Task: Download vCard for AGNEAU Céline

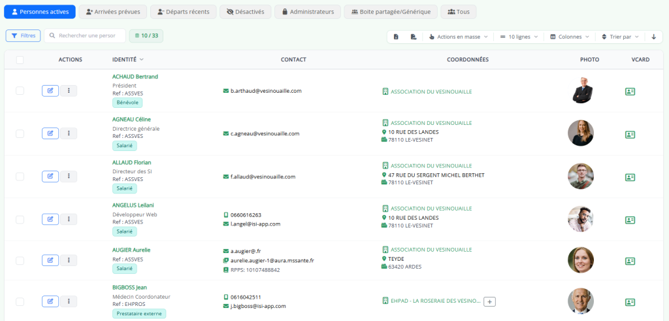Action: click(630, 135)
